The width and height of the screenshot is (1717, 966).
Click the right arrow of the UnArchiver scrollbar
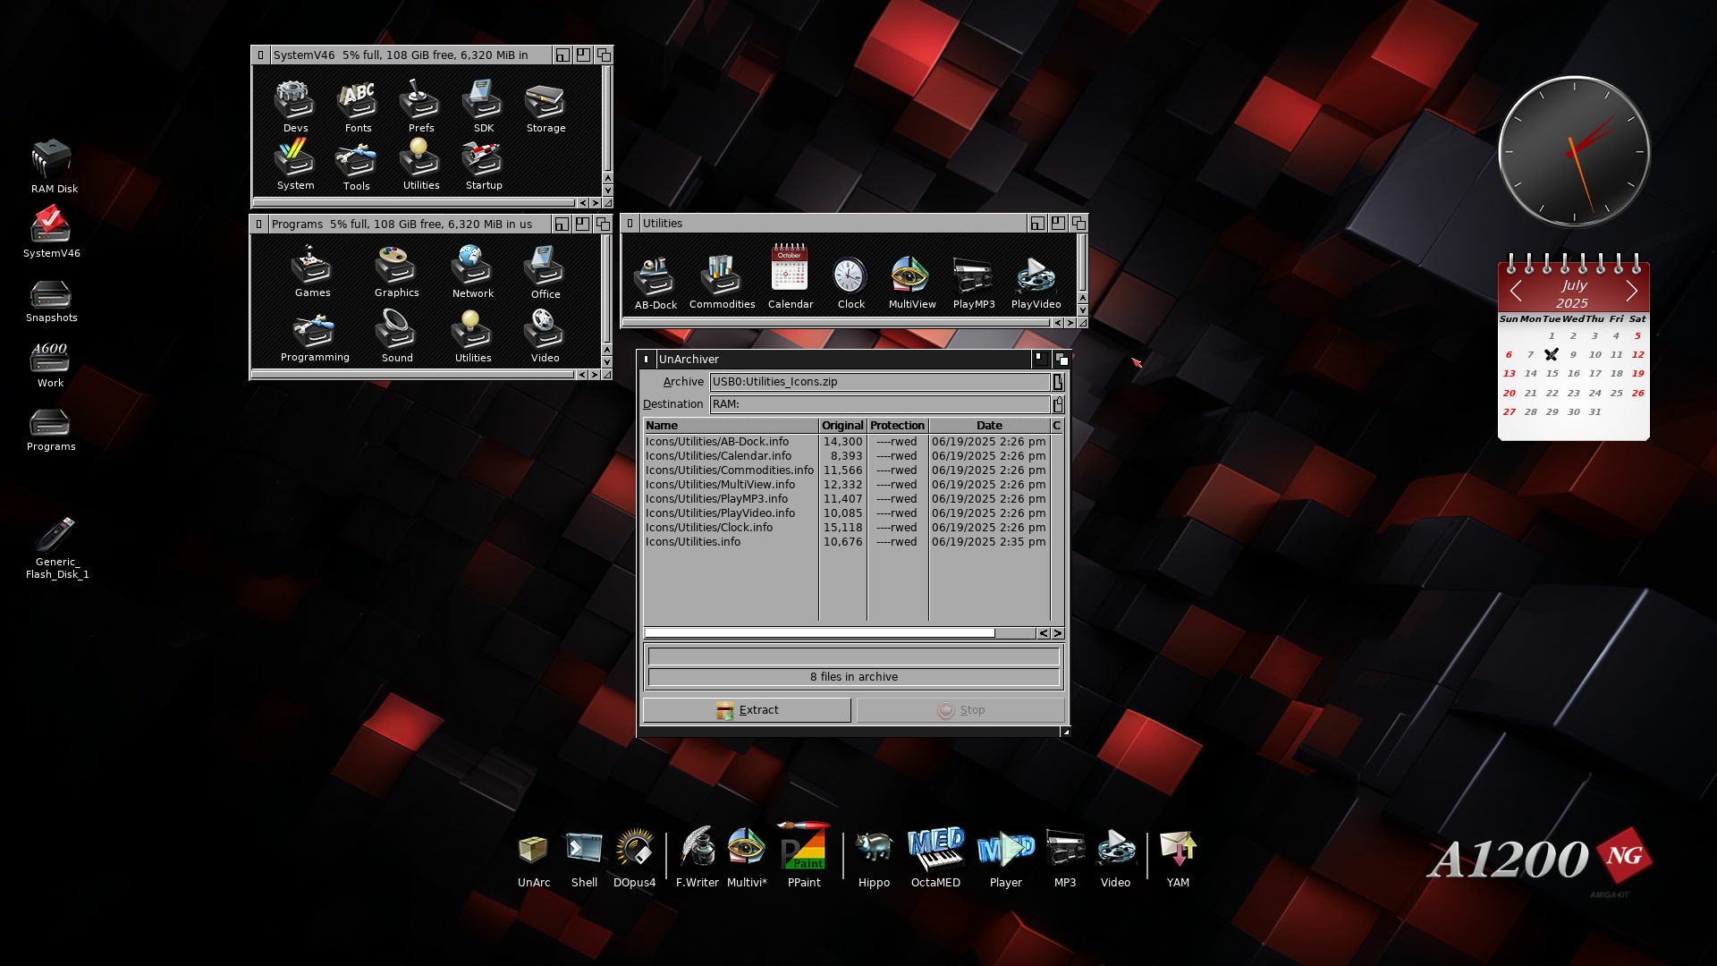[1057, 632]
